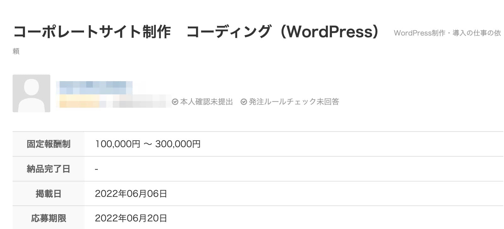Image resolution: width=504 pixels, height=229 pixels.
Task: Click the 2022年06月06日 posting date
Action: (131, 193)
